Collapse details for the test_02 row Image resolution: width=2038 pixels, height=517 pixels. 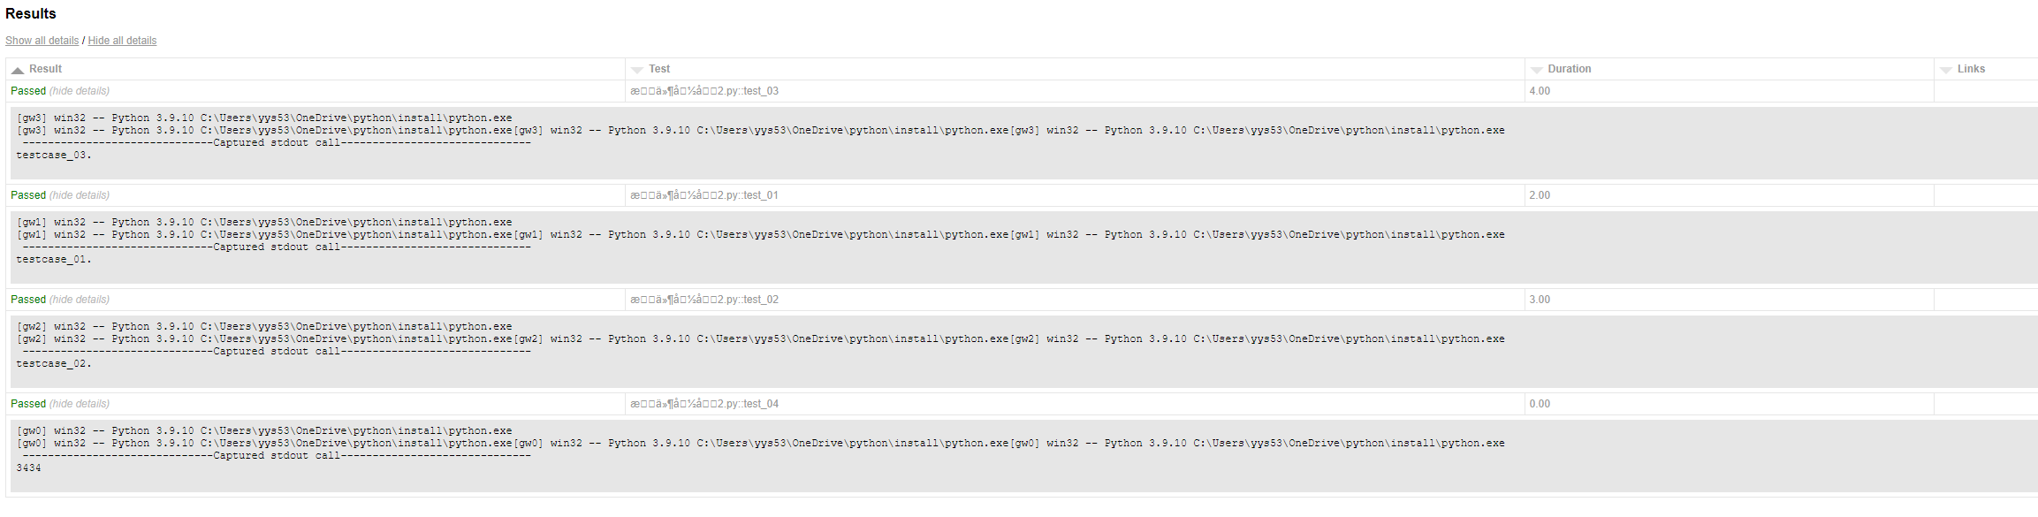click(x=80, y=300)
